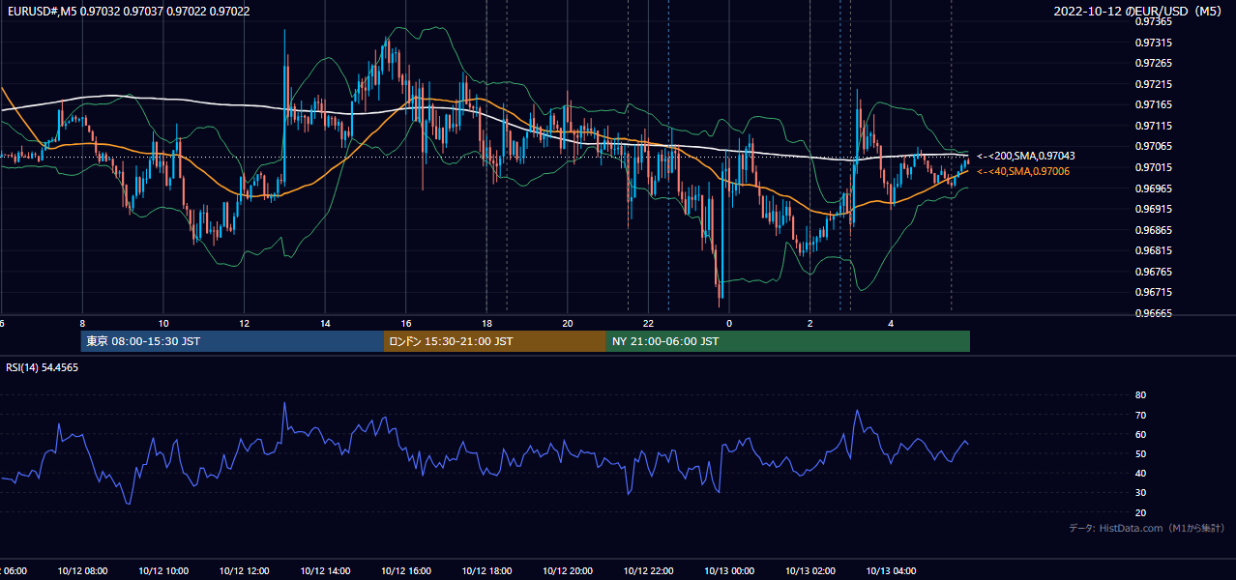This screenshot has height=580, width=1236.
Task: Click the 10/12 16:00 time axis label
Action: [x=406, y=571]
